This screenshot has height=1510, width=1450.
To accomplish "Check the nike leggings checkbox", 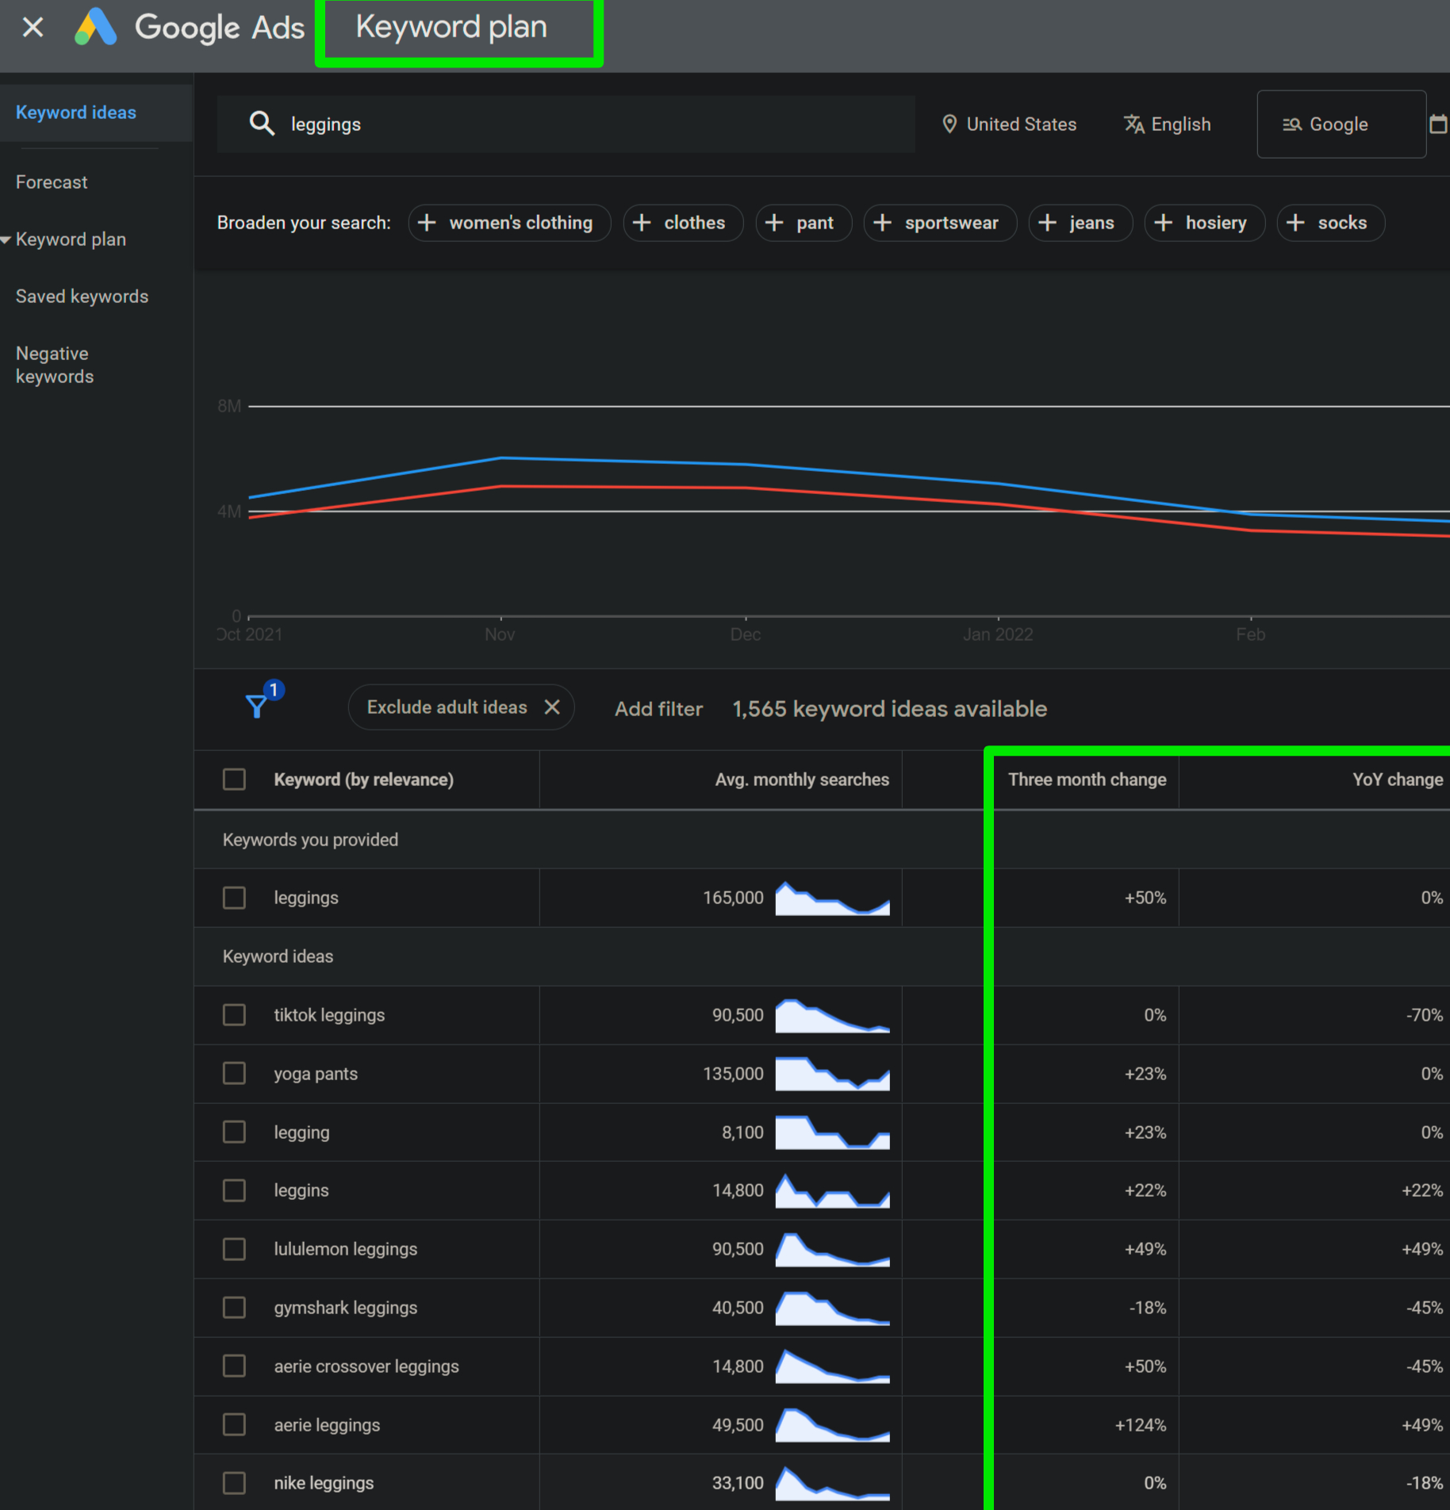I will [234, 1483].
